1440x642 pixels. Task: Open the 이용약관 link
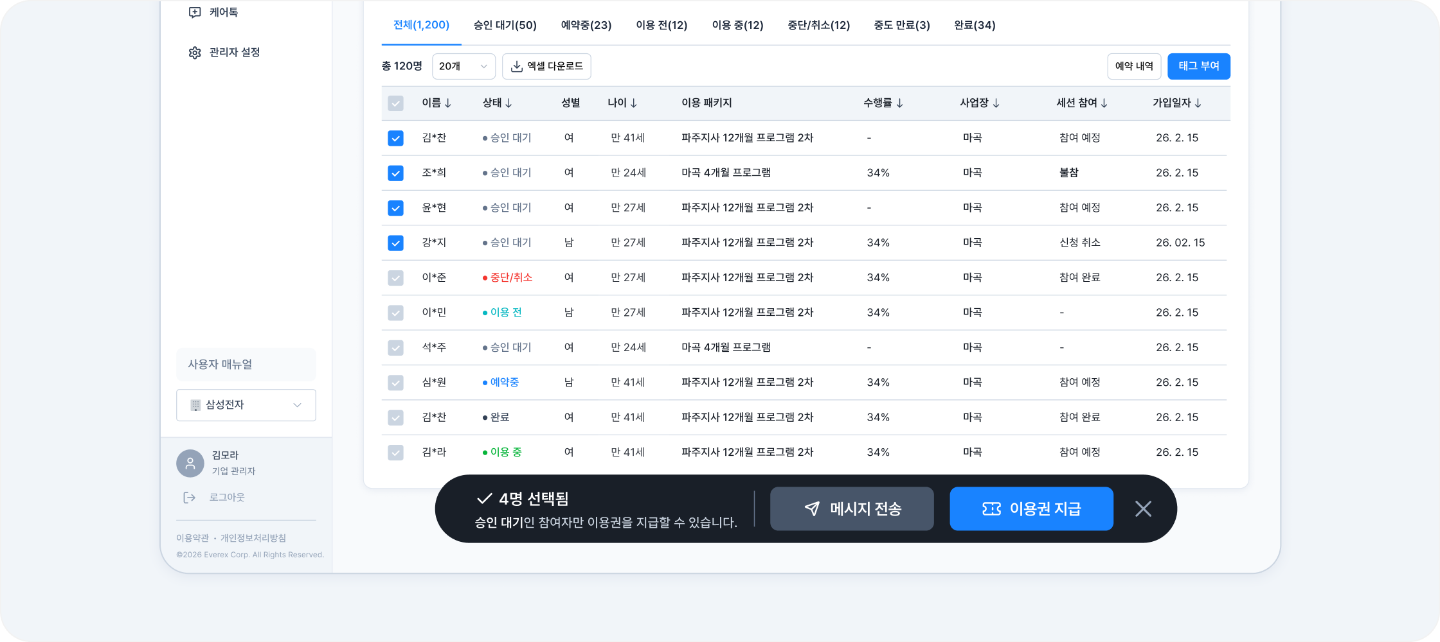click(x=192, y=538)
